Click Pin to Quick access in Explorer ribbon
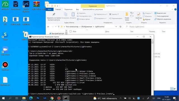The width and height of the screenshot is (179, 101). (54, 17)
